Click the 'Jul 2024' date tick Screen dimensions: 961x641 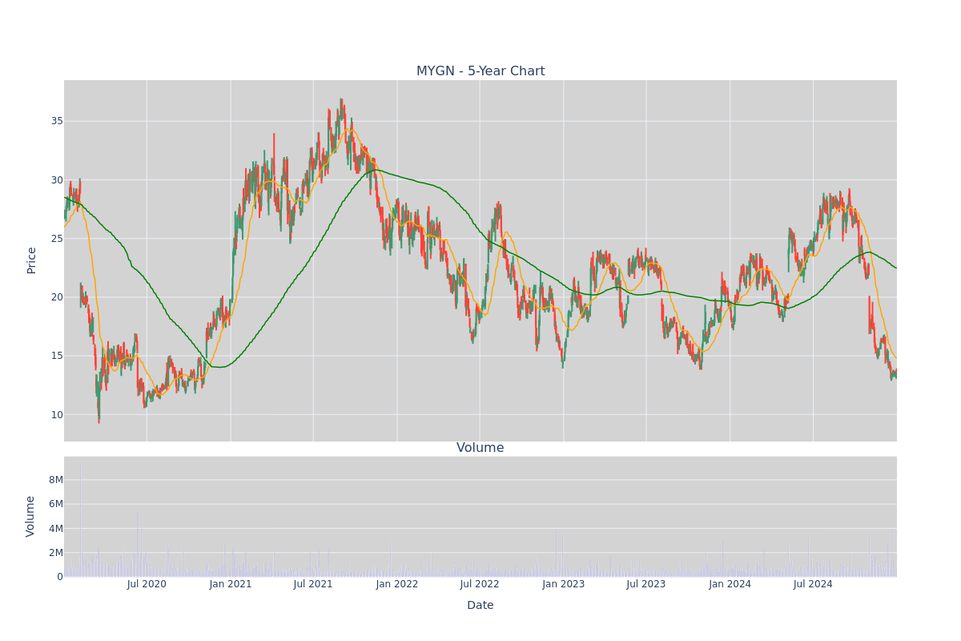(813, 584)
